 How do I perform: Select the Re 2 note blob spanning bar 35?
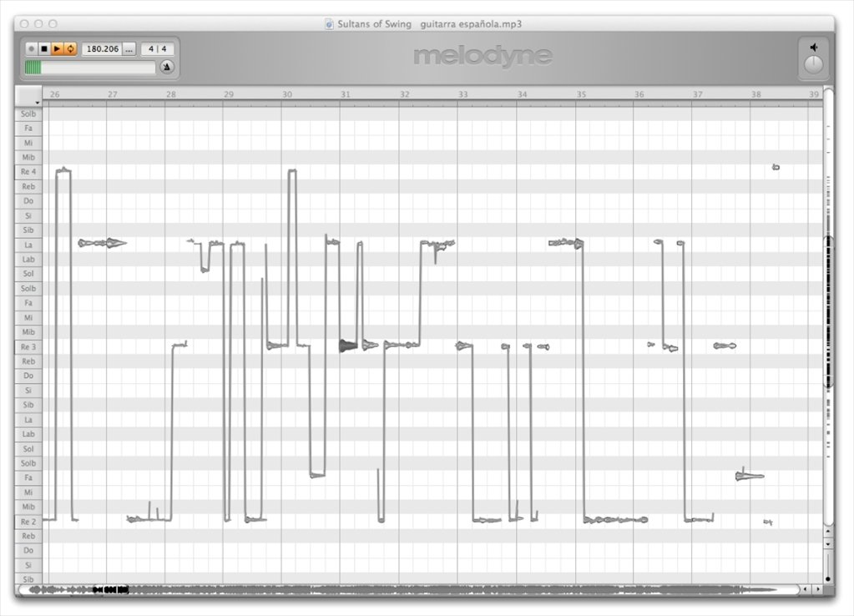pyautogui.click(x=615, y=520)
